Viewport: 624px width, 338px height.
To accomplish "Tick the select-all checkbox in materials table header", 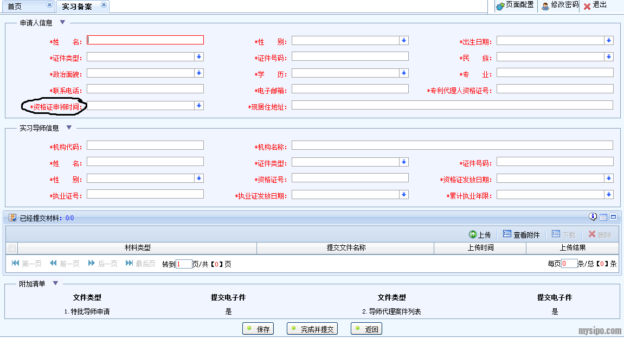I will (12, 248).
